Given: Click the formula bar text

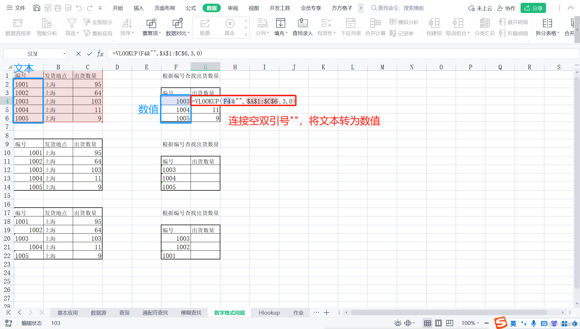Looking at the screenshot, I should click(x=157, y=53).
